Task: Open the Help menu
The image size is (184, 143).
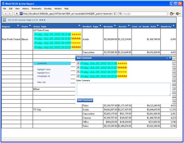Action: pyautogui.click(x=66, y=8)
